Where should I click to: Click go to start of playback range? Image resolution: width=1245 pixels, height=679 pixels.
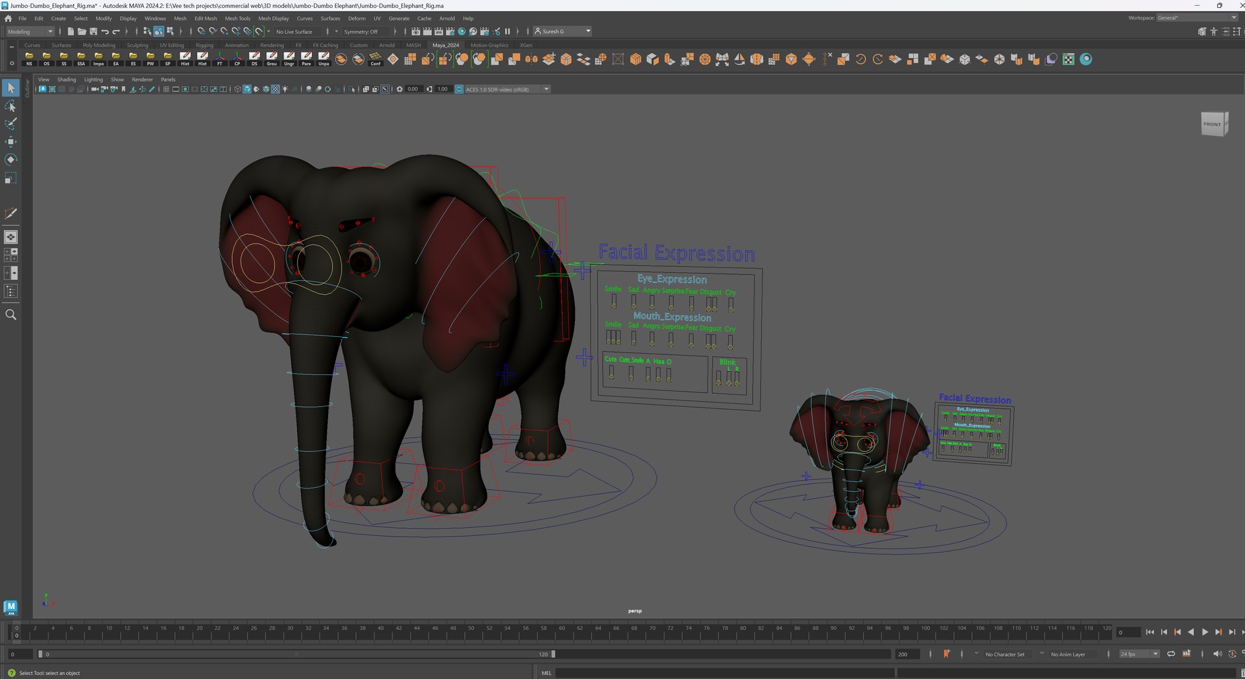pos(1150,632)
